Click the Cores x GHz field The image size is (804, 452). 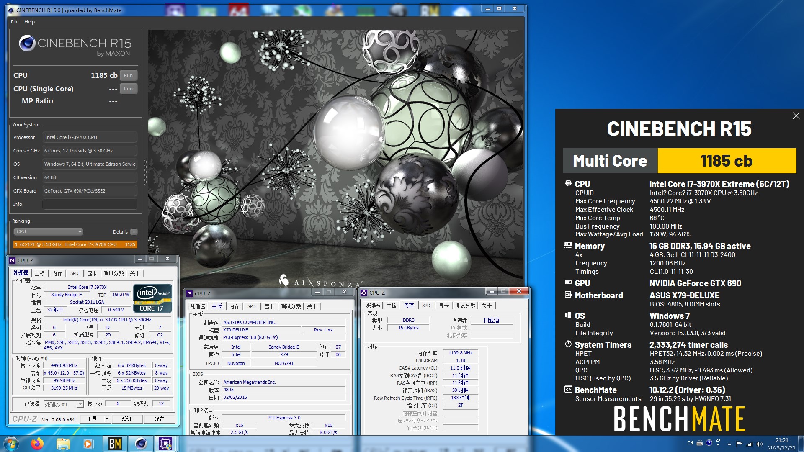90,151
